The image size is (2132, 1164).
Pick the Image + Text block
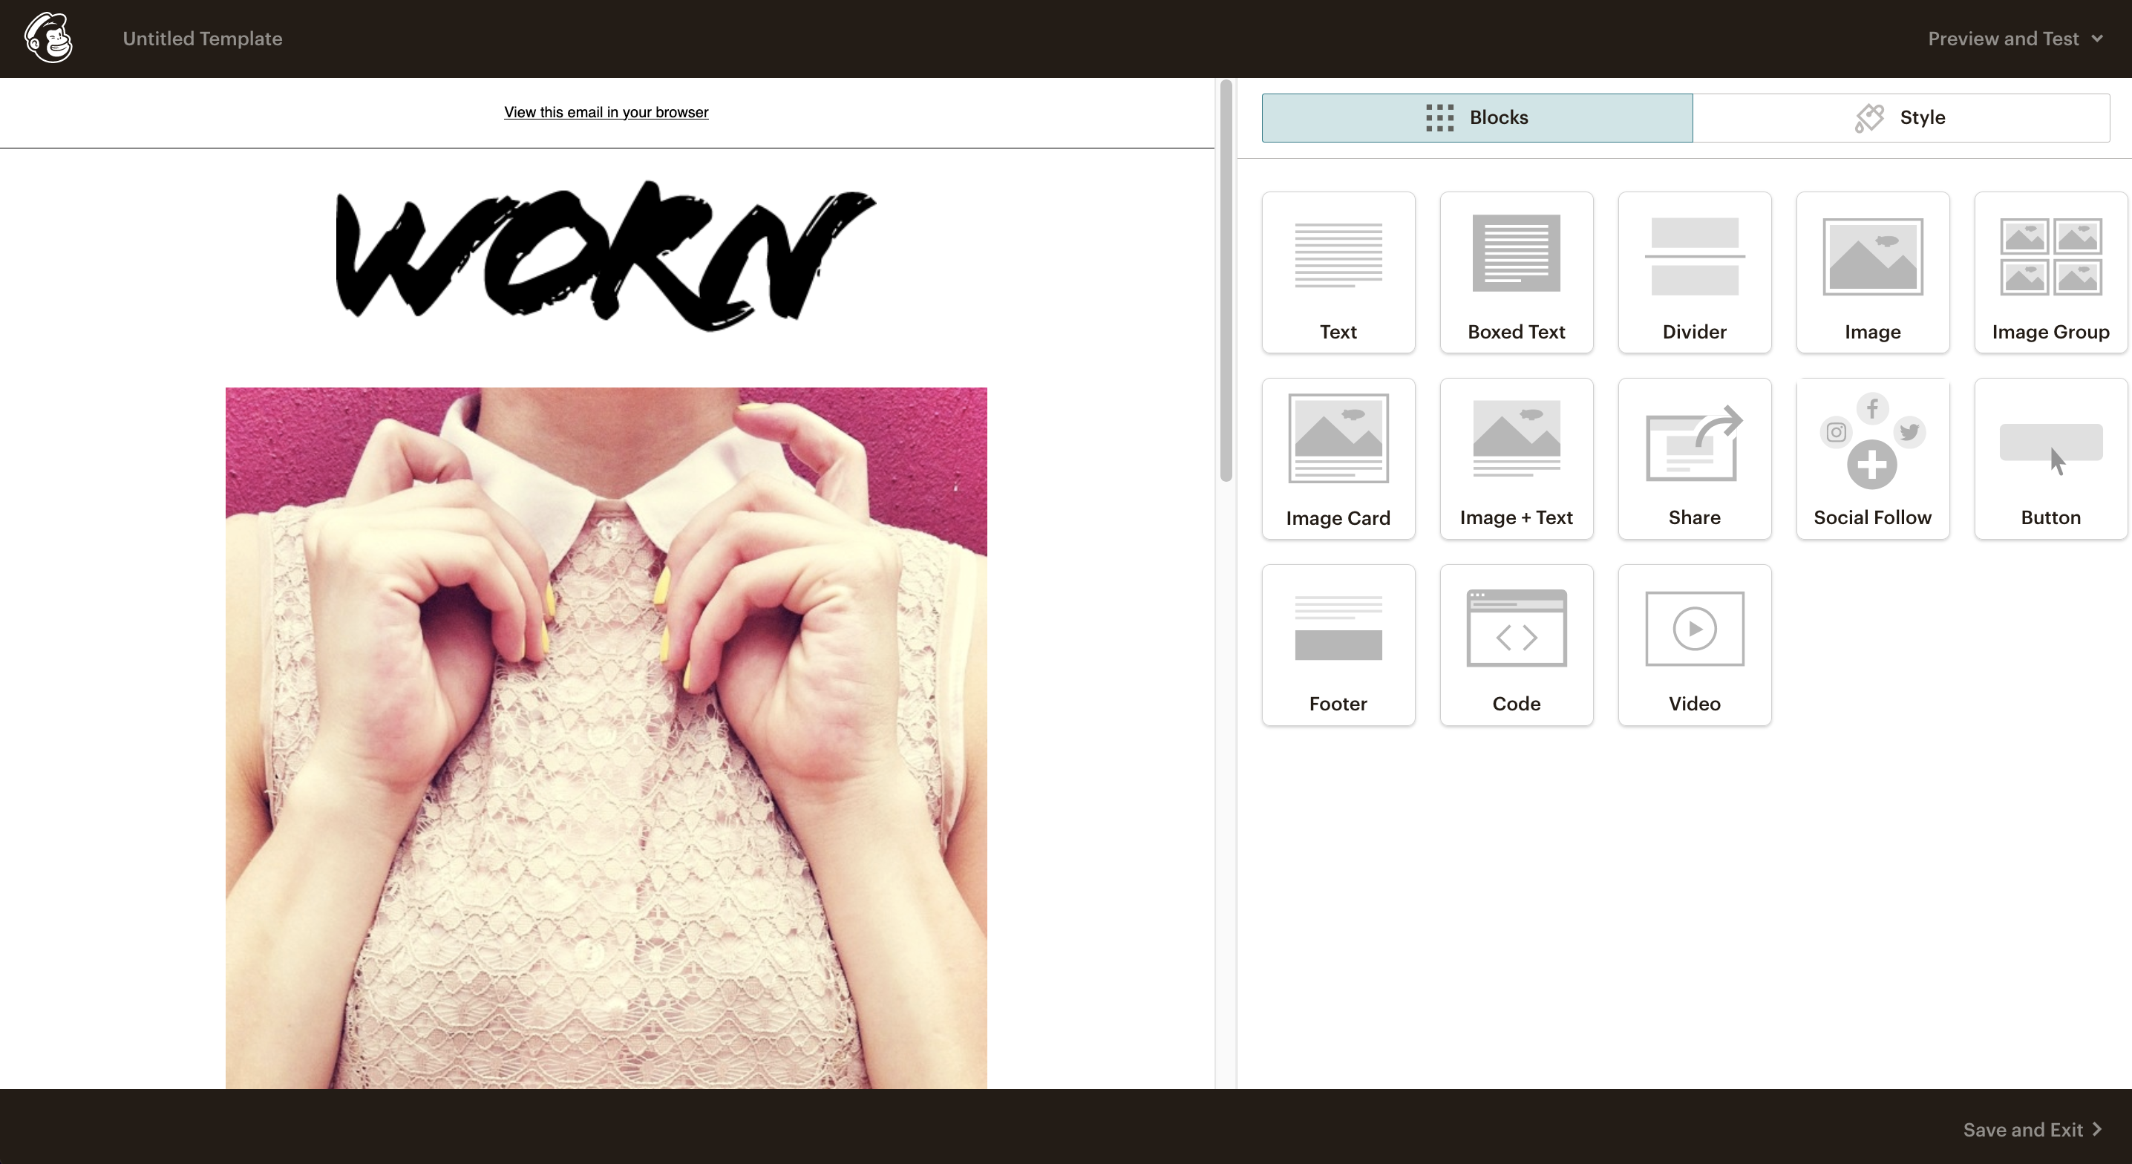click(1517, 459)
